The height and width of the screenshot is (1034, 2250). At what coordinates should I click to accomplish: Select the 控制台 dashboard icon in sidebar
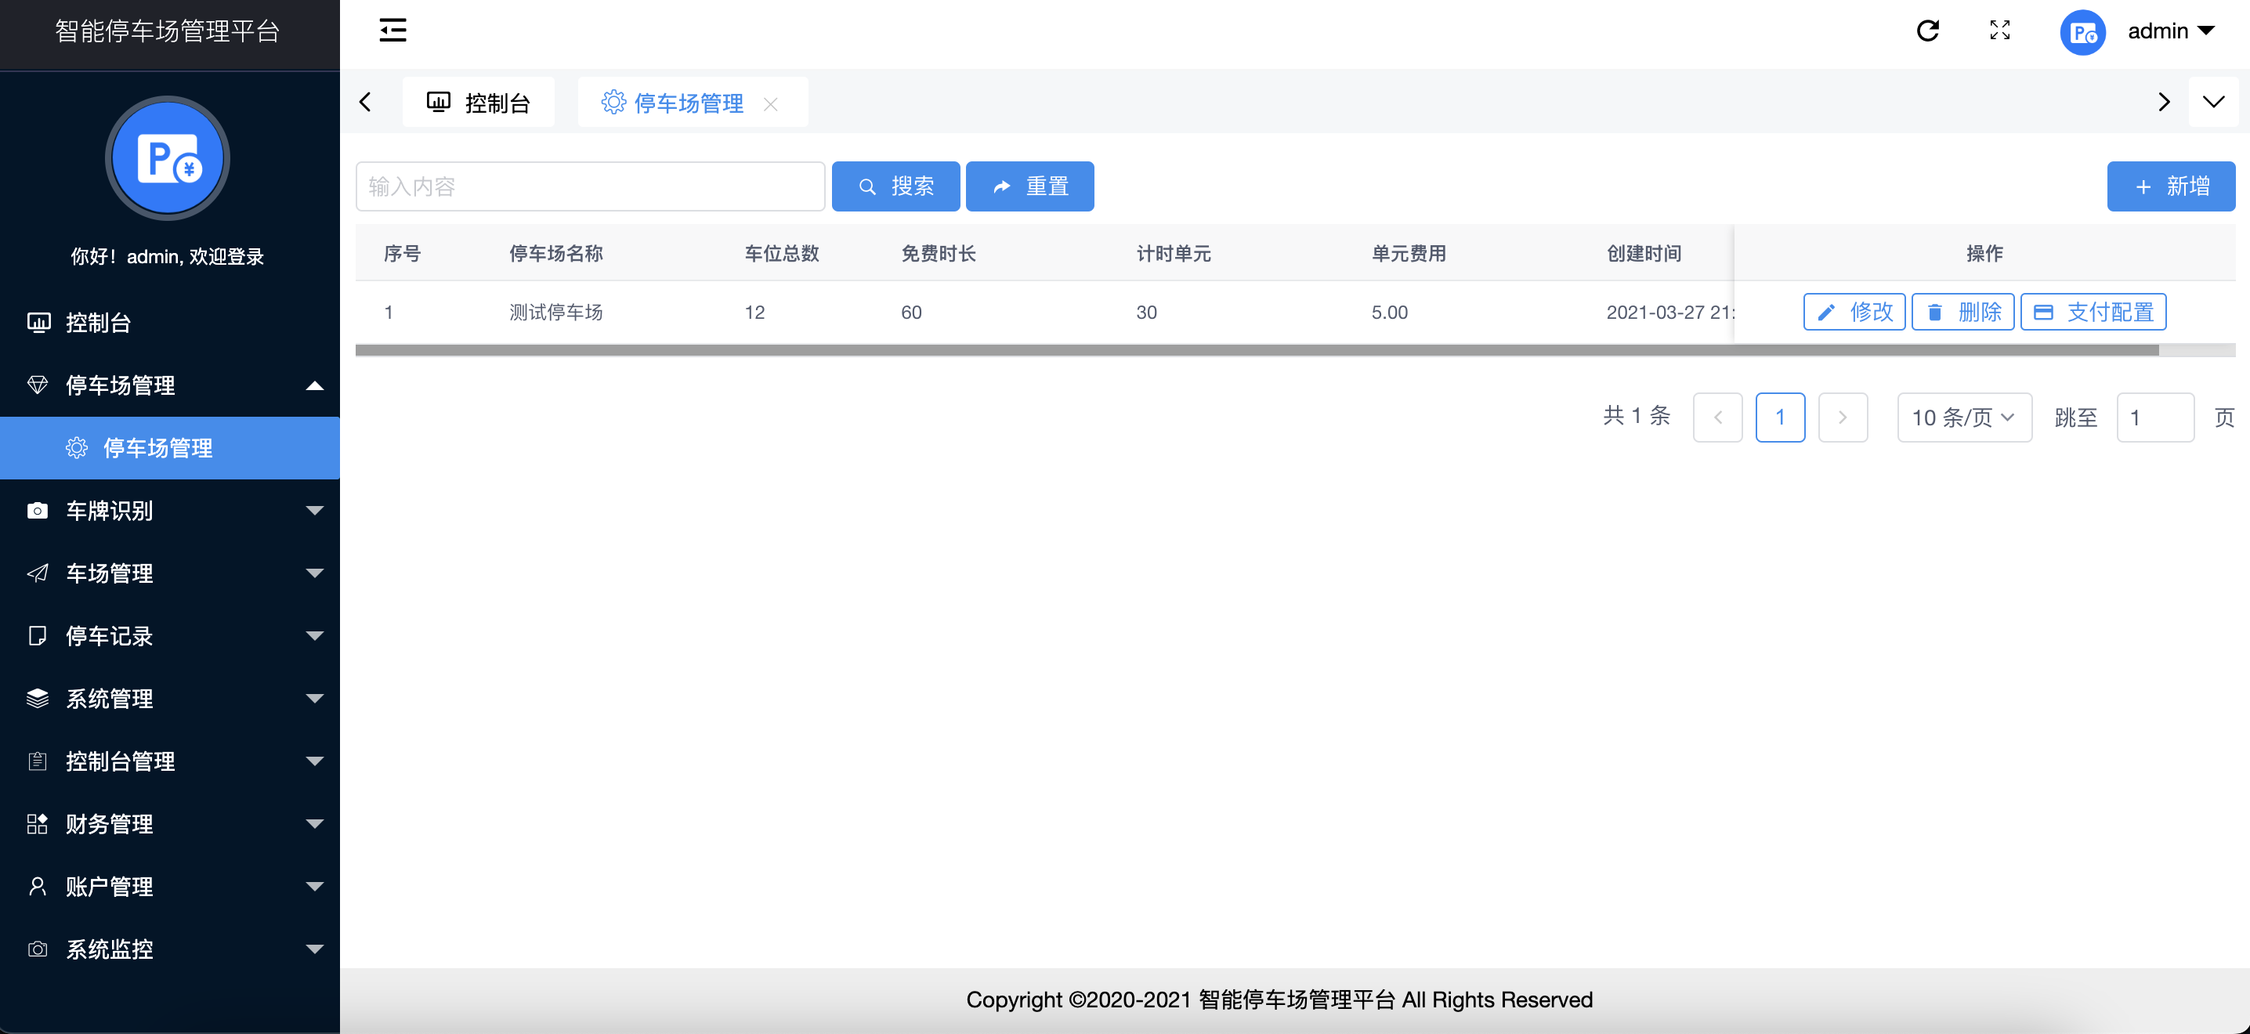pos(38,322)
